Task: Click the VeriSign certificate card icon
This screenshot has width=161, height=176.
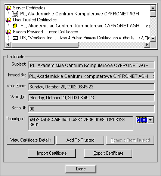Action: click(15, 38)
